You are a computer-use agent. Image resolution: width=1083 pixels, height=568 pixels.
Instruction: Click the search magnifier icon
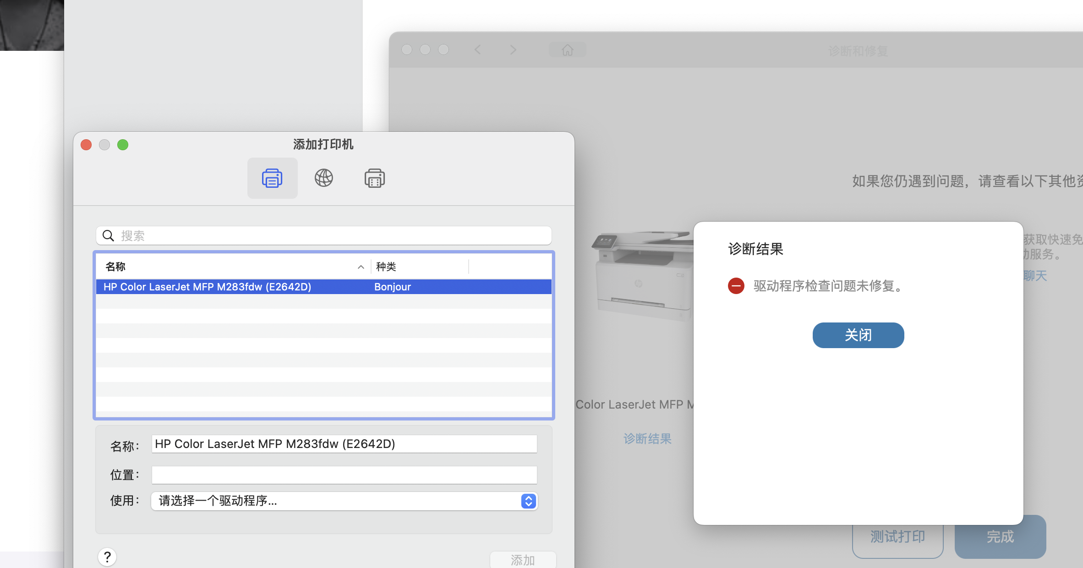click(x=108, y=235)
